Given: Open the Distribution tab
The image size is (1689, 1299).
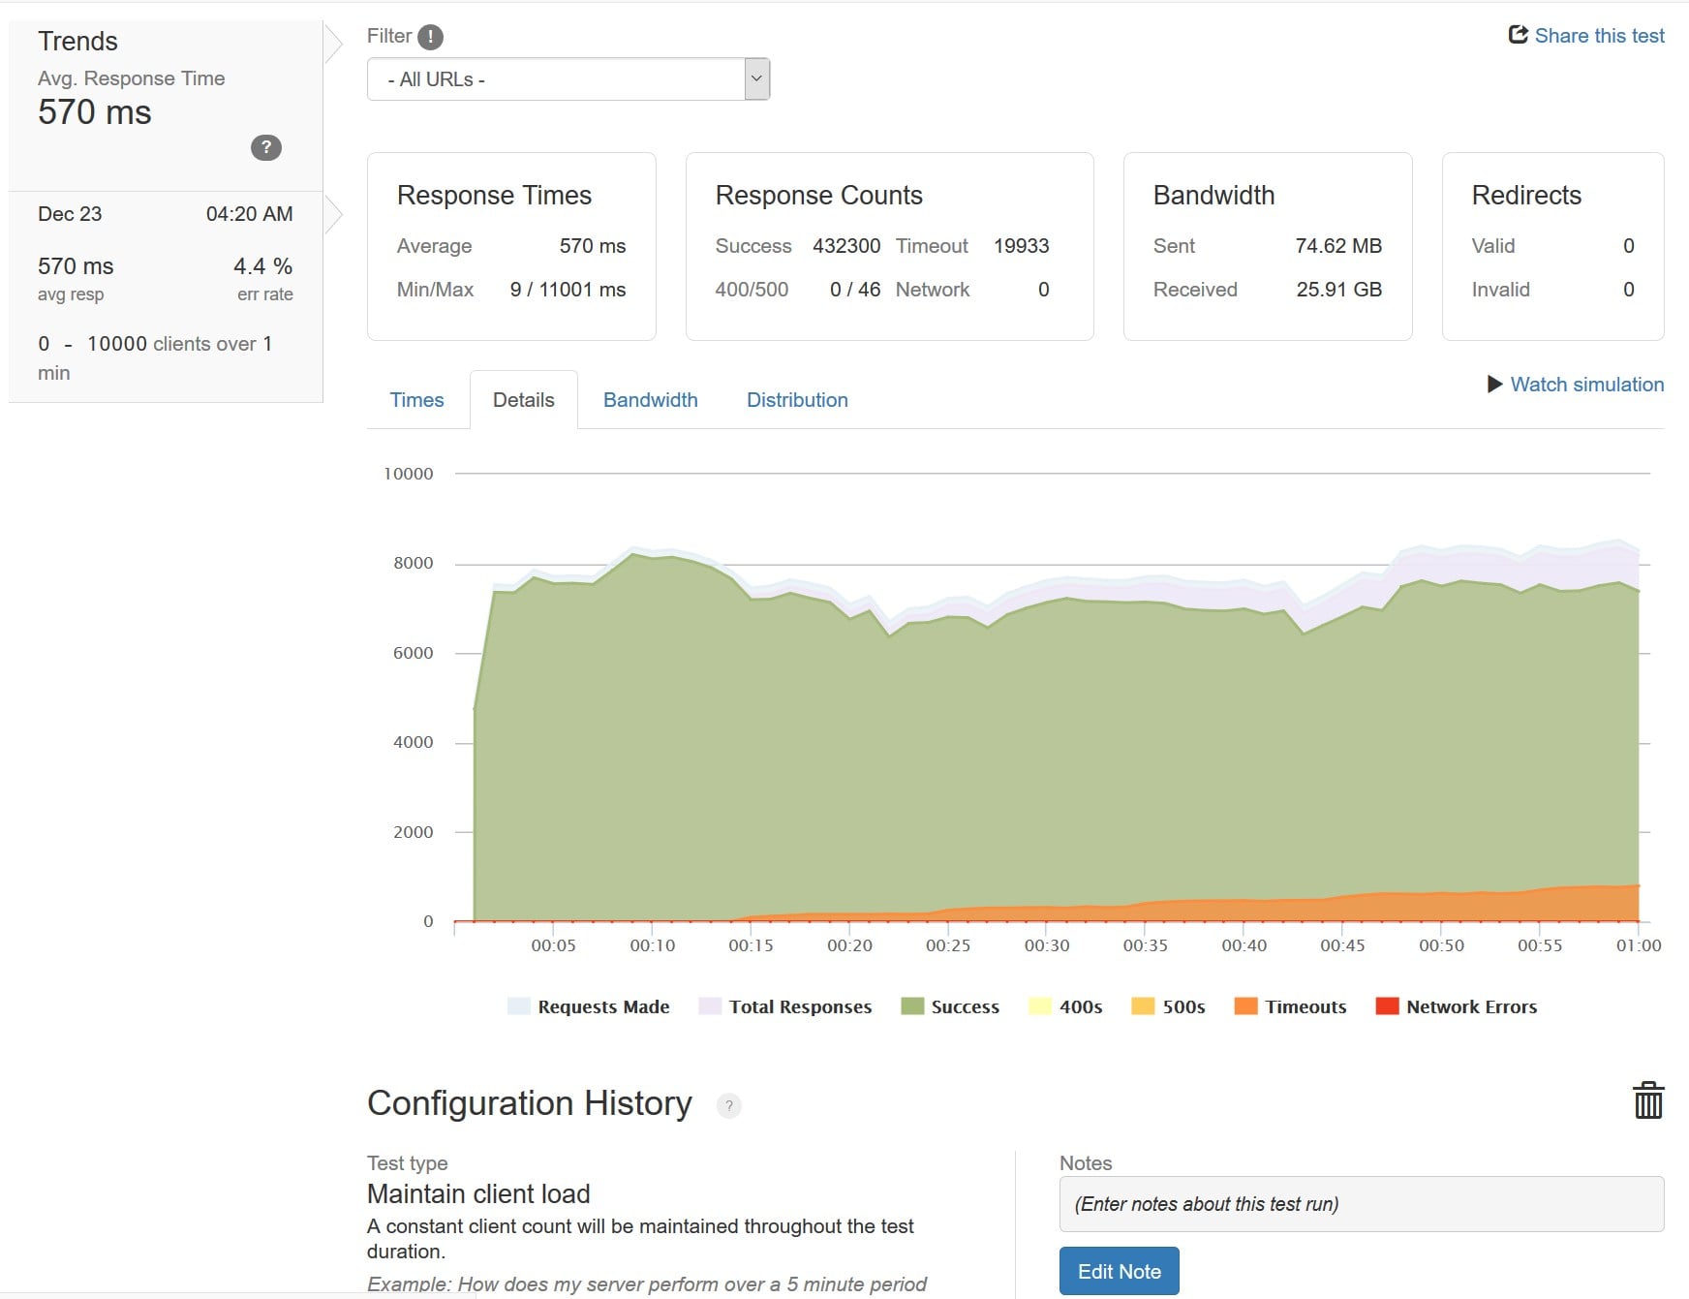Looking at the screenshot, I should 797,400.
